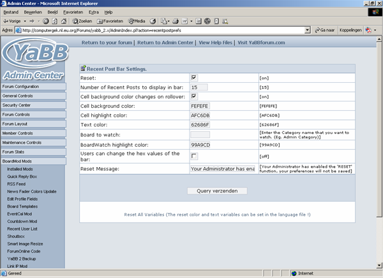Click the globe-like toolbar icon after Discuss
Image resolution: width=383 pixels, height=278 pixels.
tap(207, 21)
